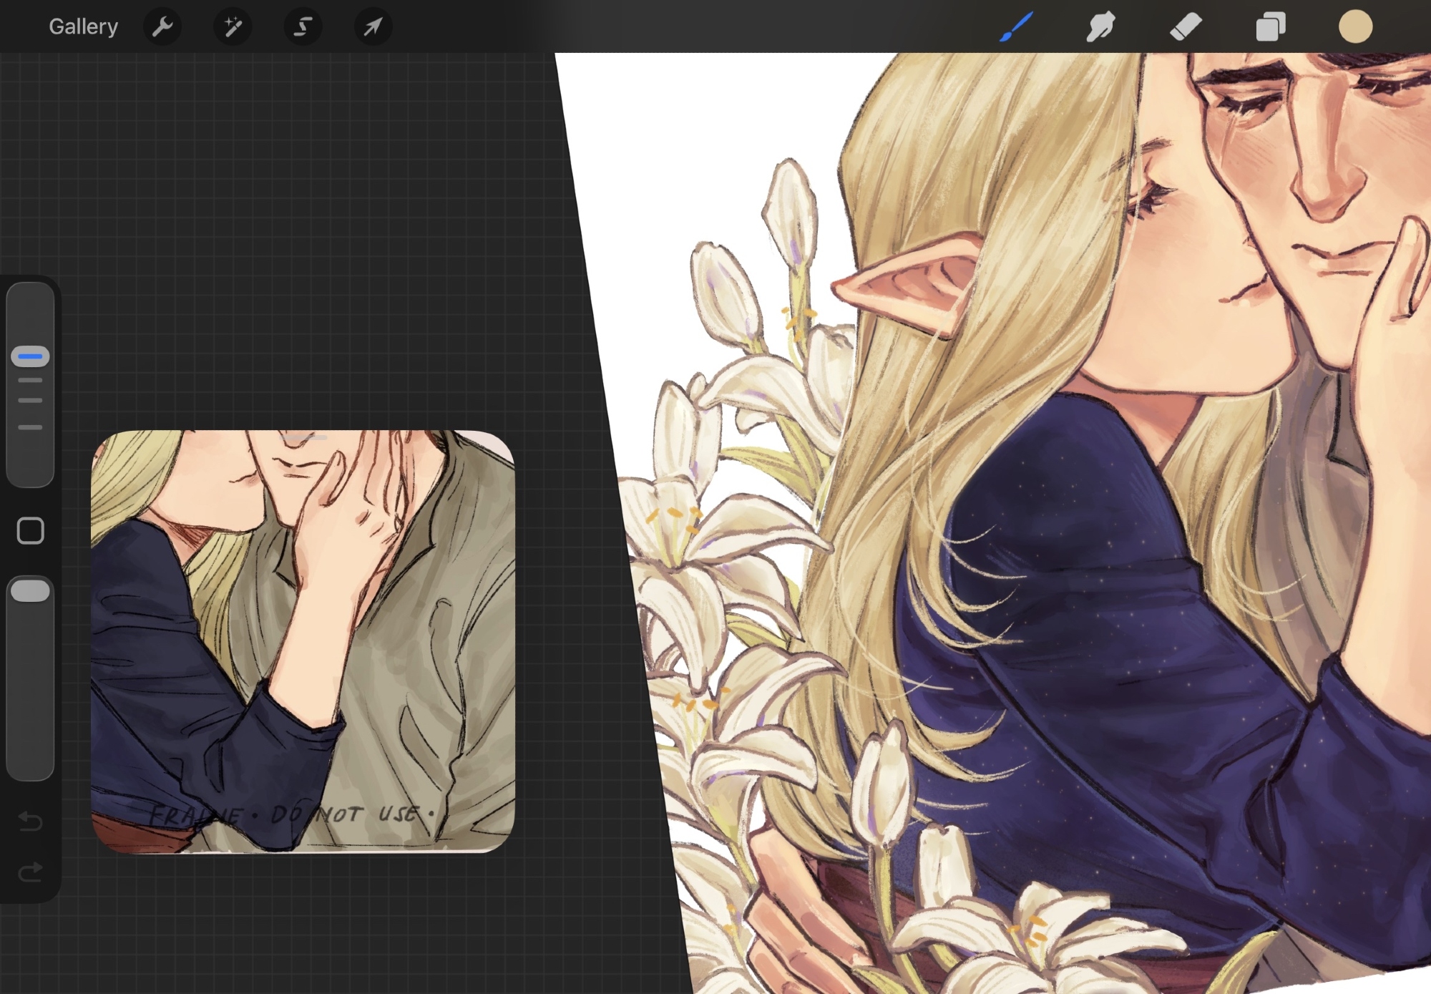Redo the last undone action
The height and width of the screenshot is (994, 1431).
coord(30,872)
